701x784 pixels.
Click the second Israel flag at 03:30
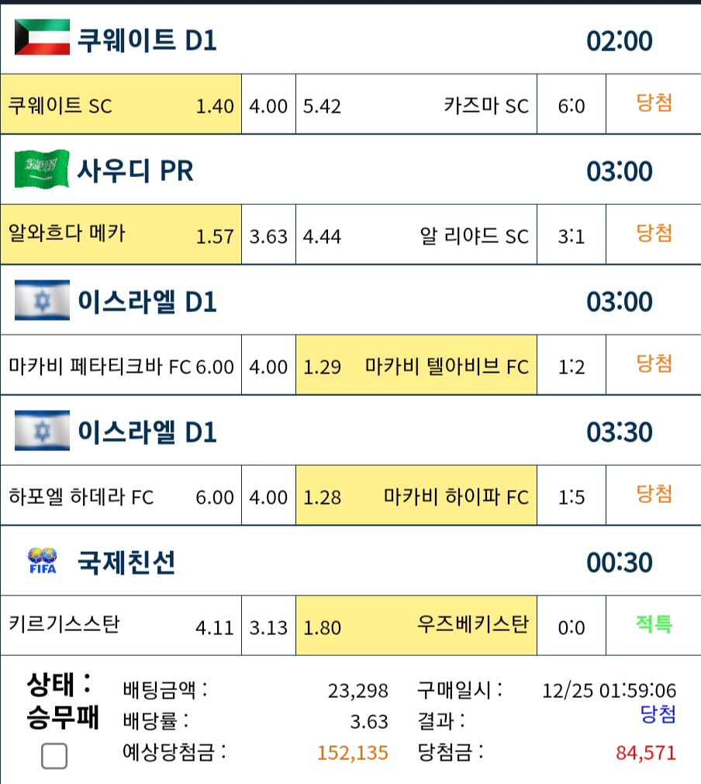(x=42, y=431)
